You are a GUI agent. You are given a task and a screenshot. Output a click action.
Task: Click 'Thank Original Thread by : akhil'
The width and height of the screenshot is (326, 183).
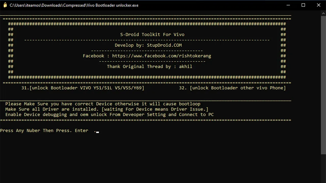point(150,67)
